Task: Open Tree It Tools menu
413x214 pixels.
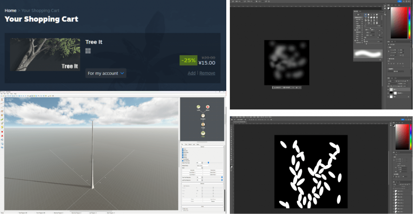Action: (x=11, y=94)
